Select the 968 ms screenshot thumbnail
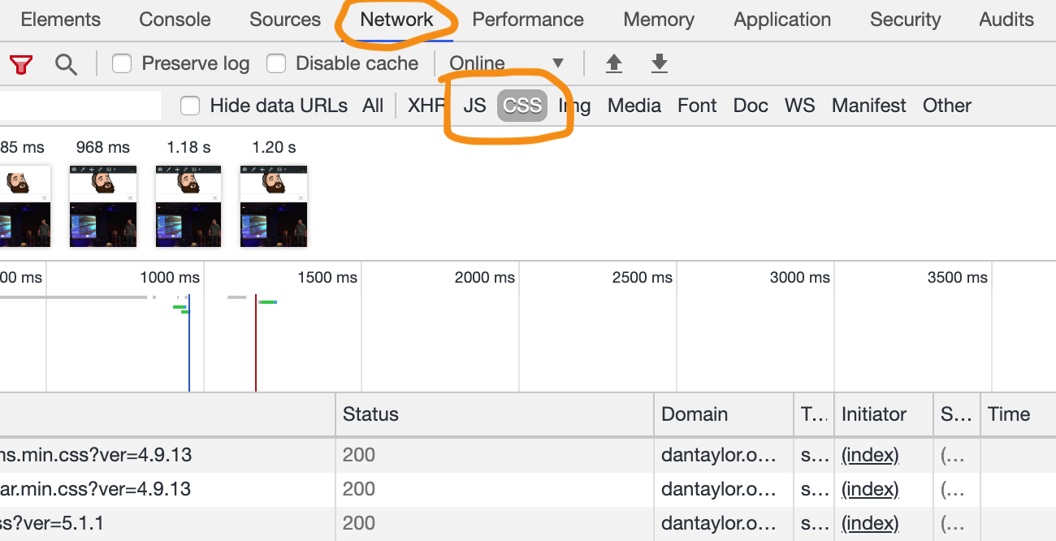The height and width of the screenshot is (541, 1056). coord(103,206)
